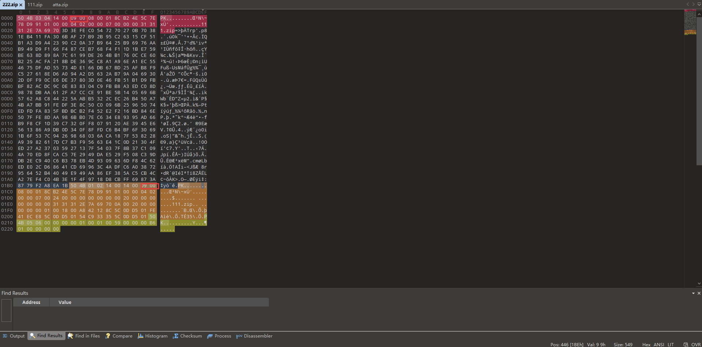Open the Histogram tab

click(153, 336)
